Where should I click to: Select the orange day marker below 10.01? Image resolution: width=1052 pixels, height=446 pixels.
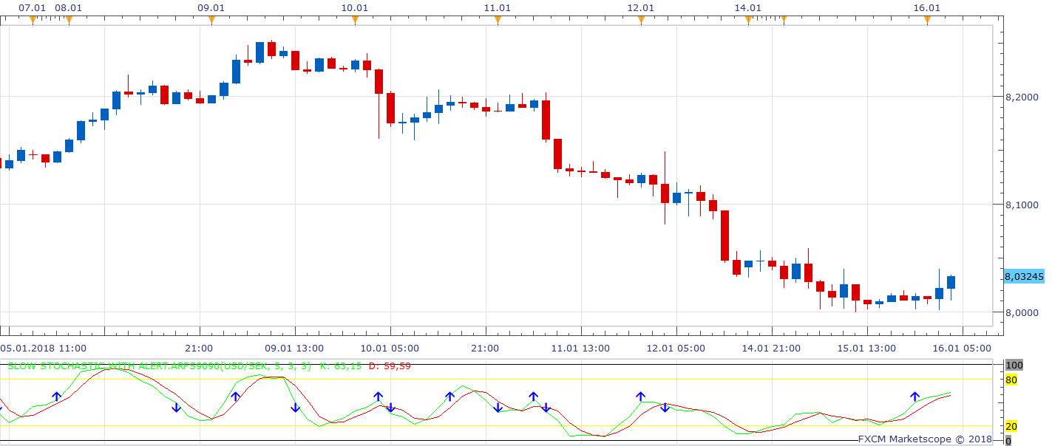pos(355,20)
